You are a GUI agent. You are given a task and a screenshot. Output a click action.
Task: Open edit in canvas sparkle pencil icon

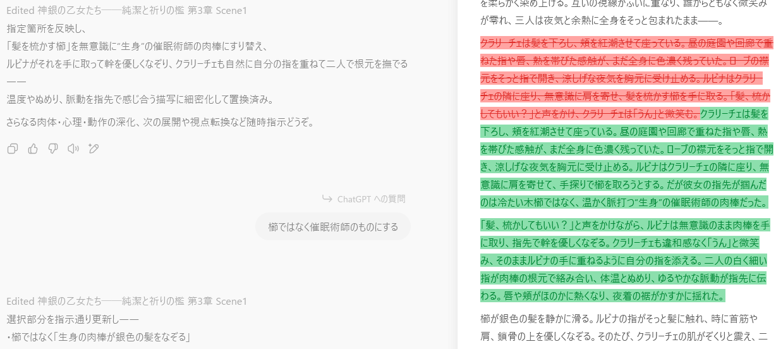coord(94,149)
